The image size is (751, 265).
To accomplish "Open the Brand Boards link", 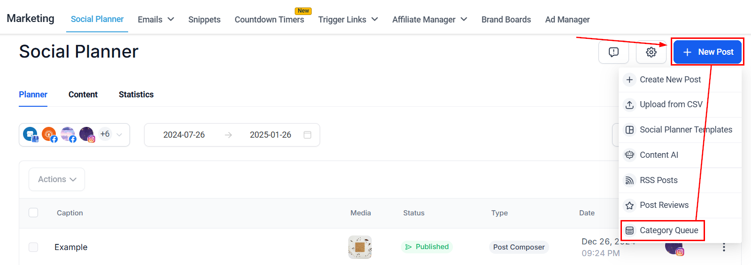I will 506,20.
